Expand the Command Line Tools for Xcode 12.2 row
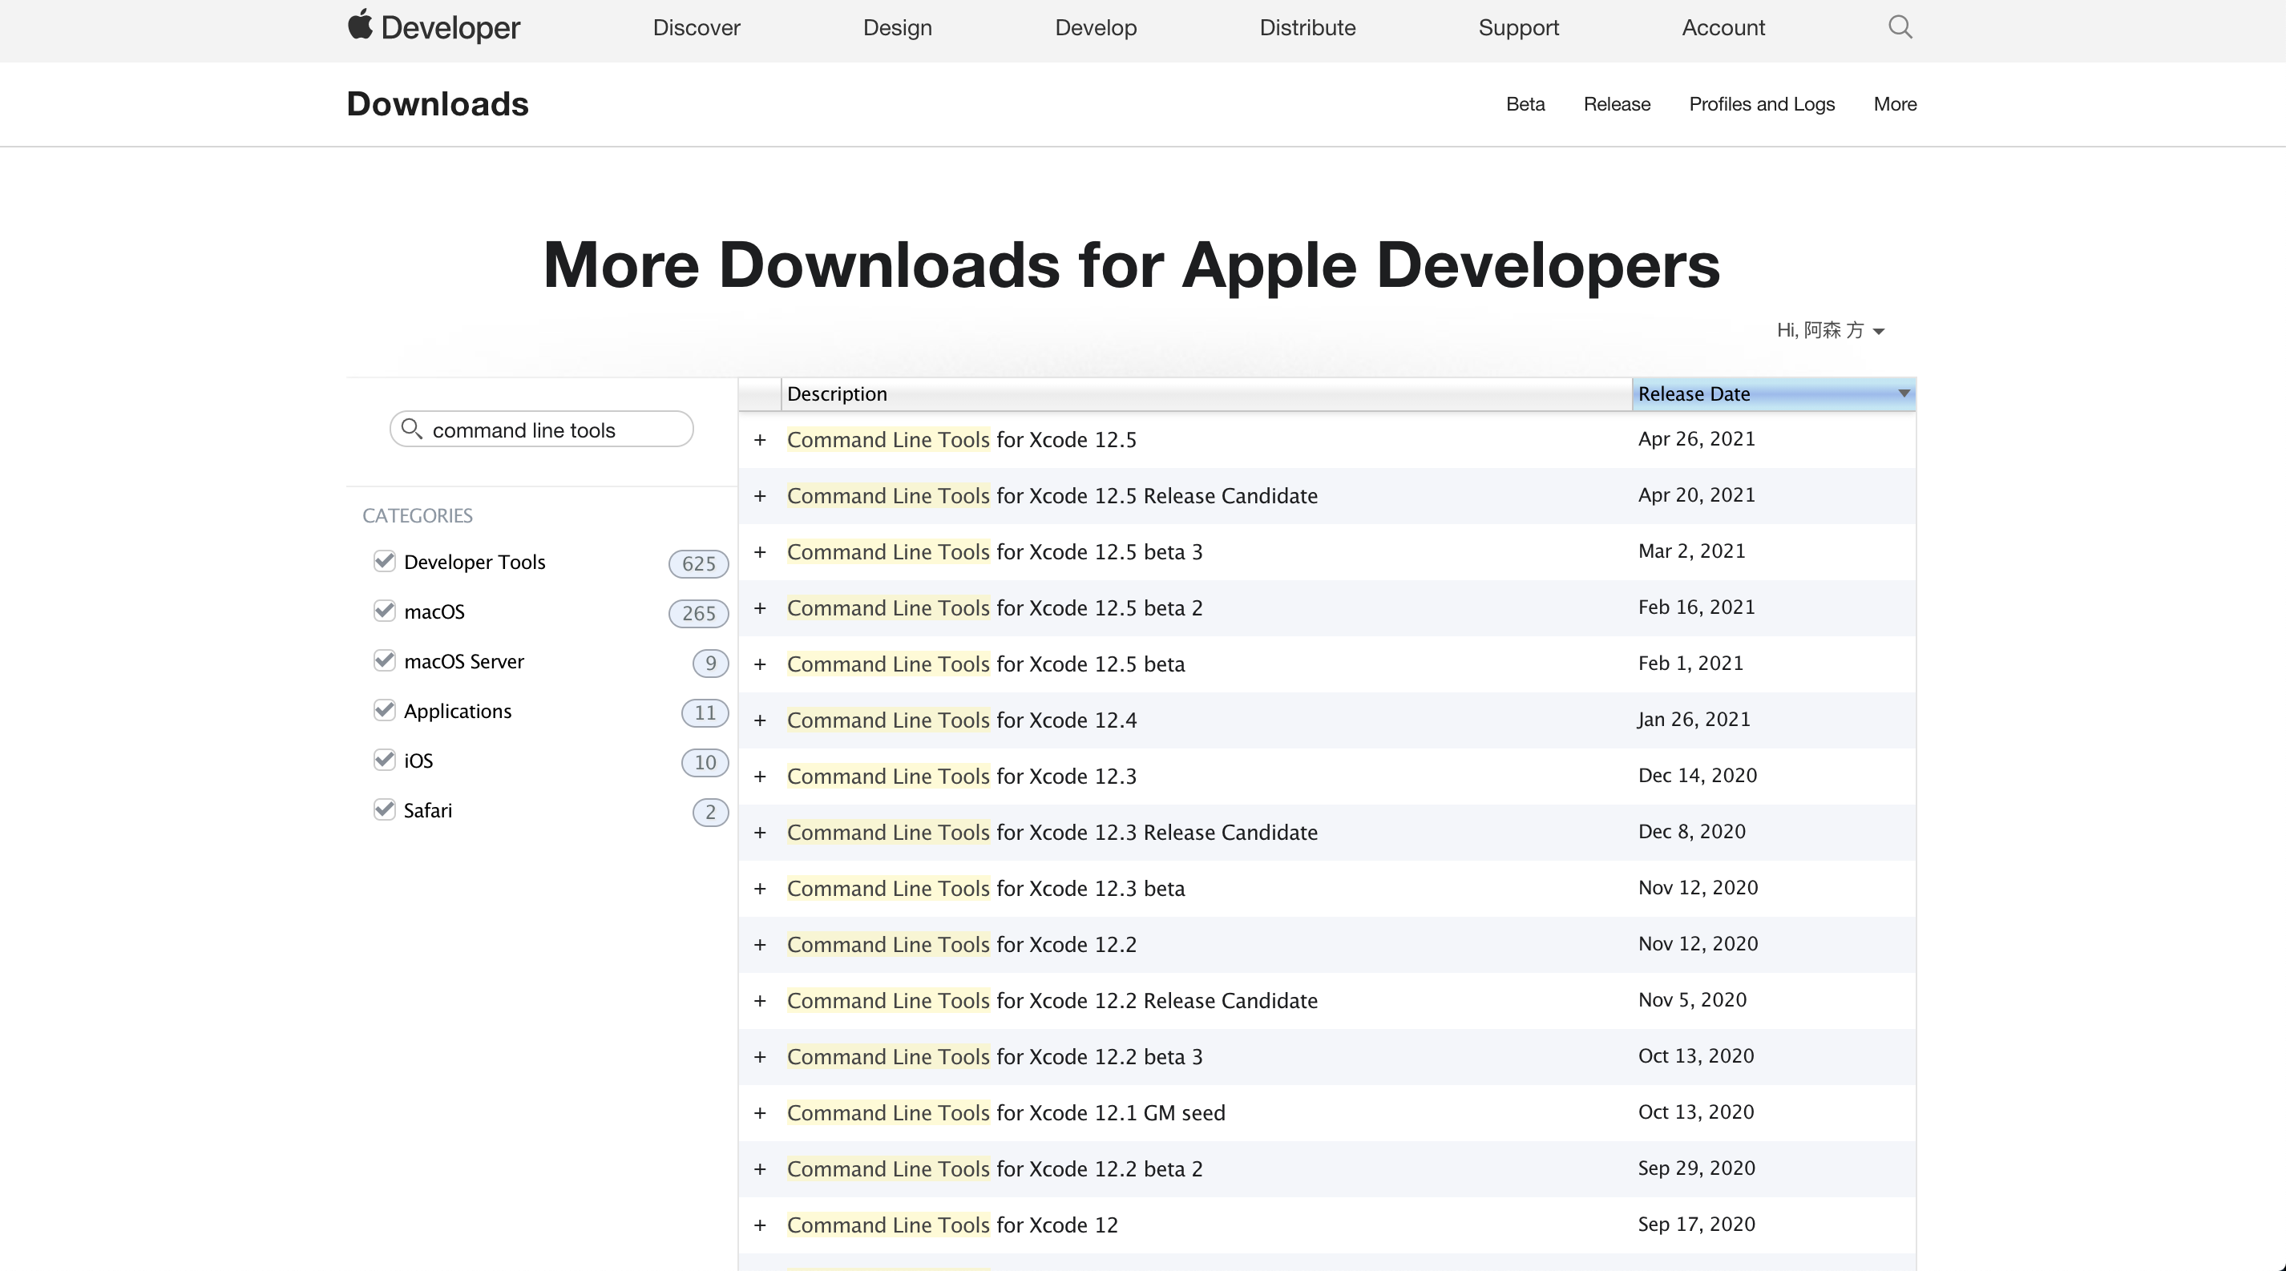The height and width of the screenshot is (1271, 2286). tap(760, 945)
